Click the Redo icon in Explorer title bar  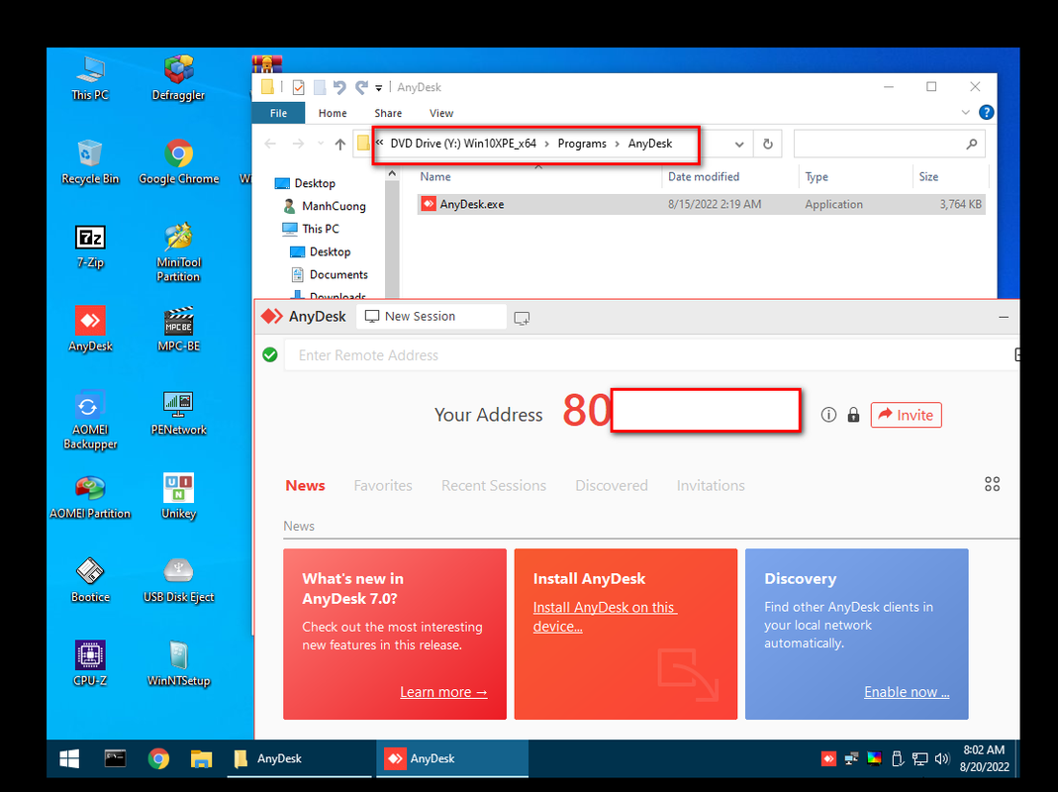361,87
